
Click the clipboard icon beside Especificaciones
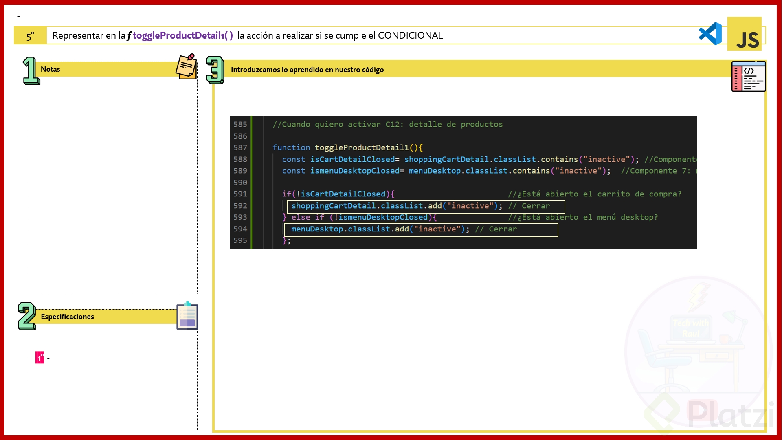(x=187, y=315)
